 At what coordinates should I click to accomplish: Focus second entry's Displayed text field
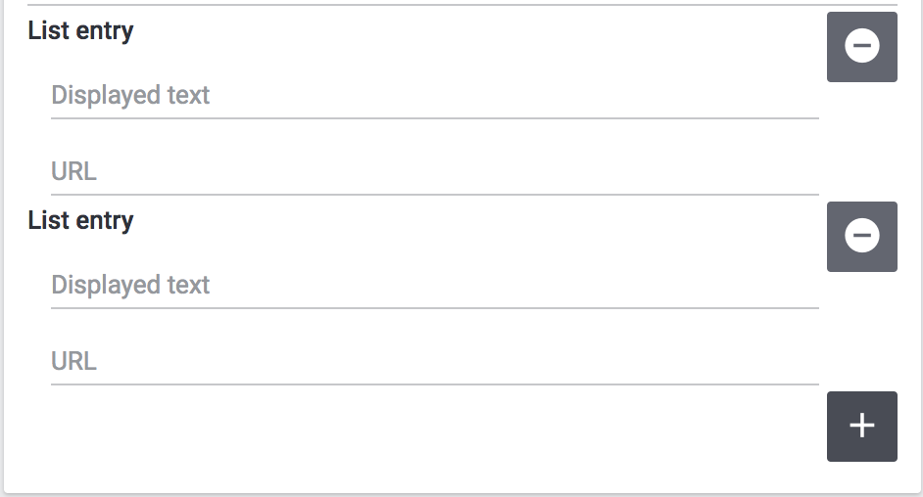point(434,286)
